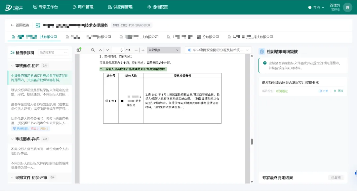
Task: Toggle the PDF sidebar panel icon
Action: [x=79, y=50]
